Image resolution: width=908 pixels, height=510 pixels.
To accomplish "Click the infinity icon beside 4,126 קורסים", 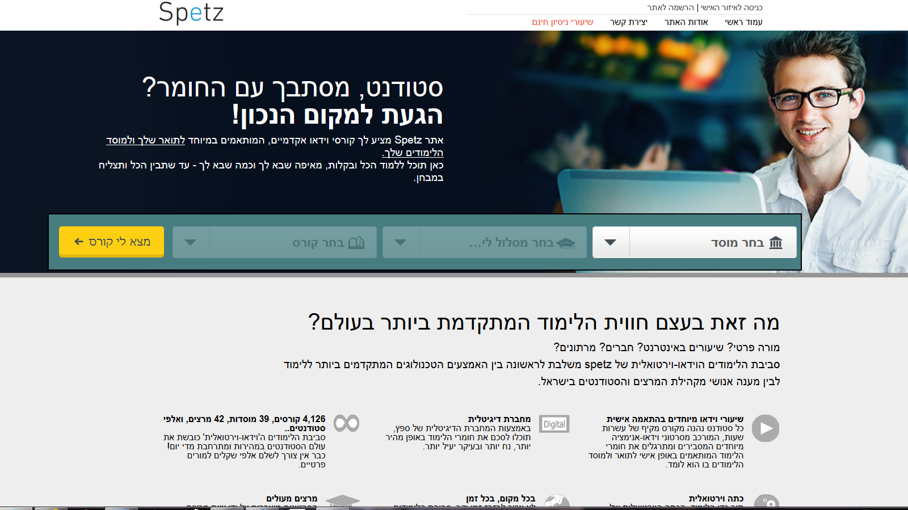I will [346, 423].
